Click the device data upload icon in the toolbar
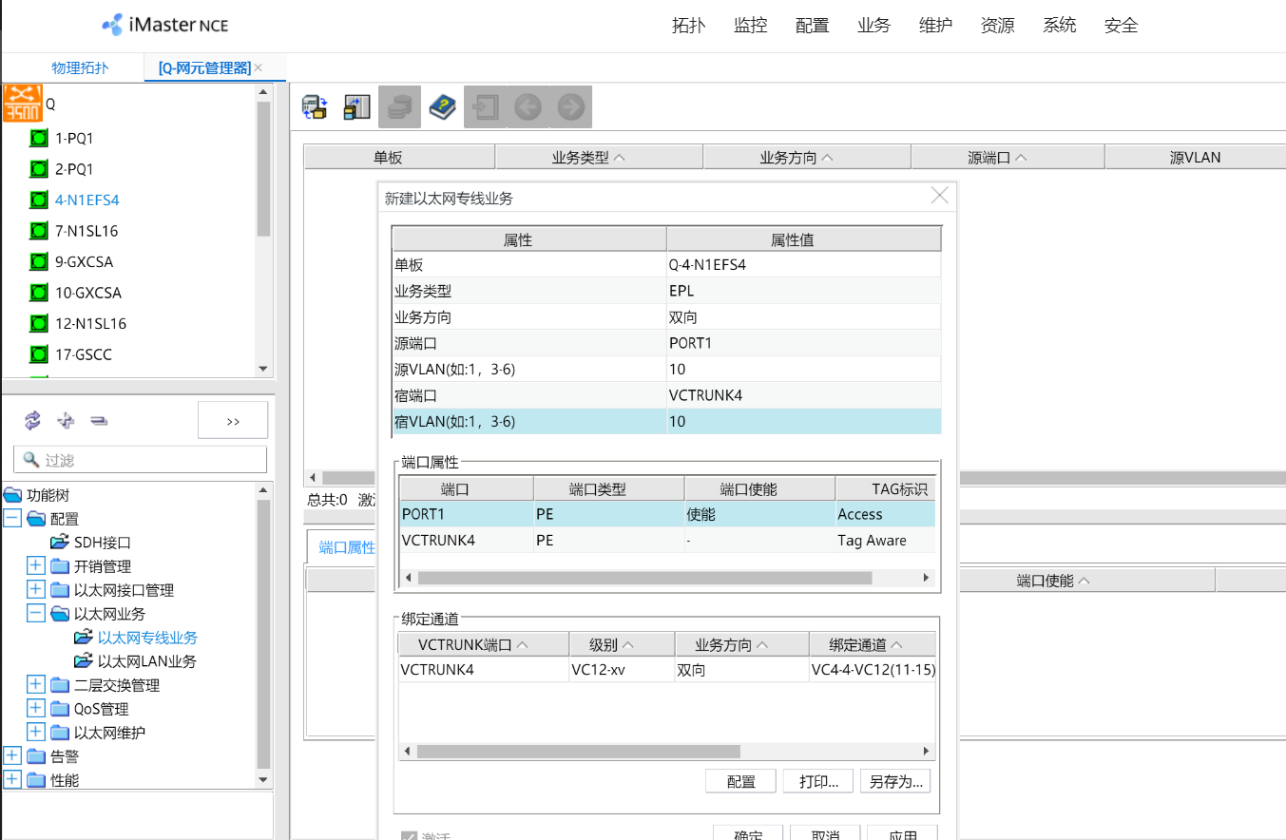Viewport: 1286px width, 840px height. pyautogui.click(x=315, y=106)
